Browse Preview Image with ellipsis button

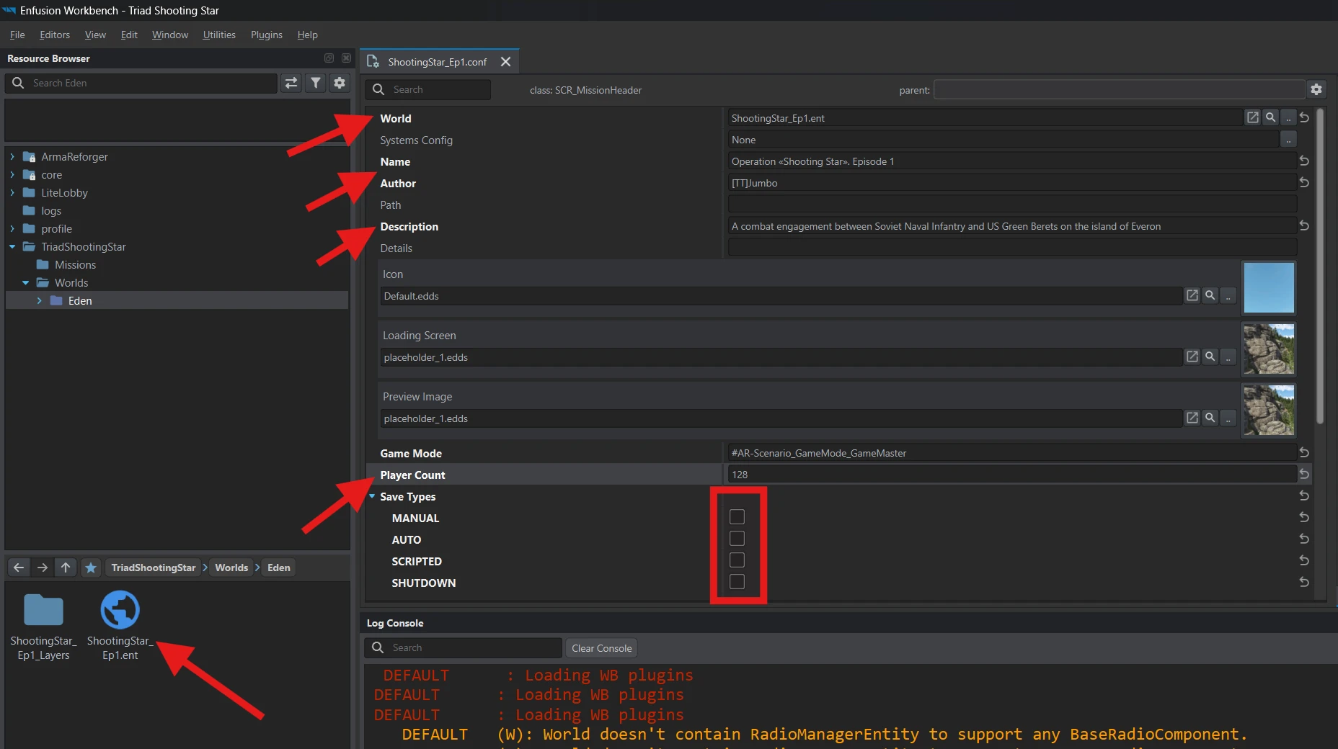(1228, 418)
